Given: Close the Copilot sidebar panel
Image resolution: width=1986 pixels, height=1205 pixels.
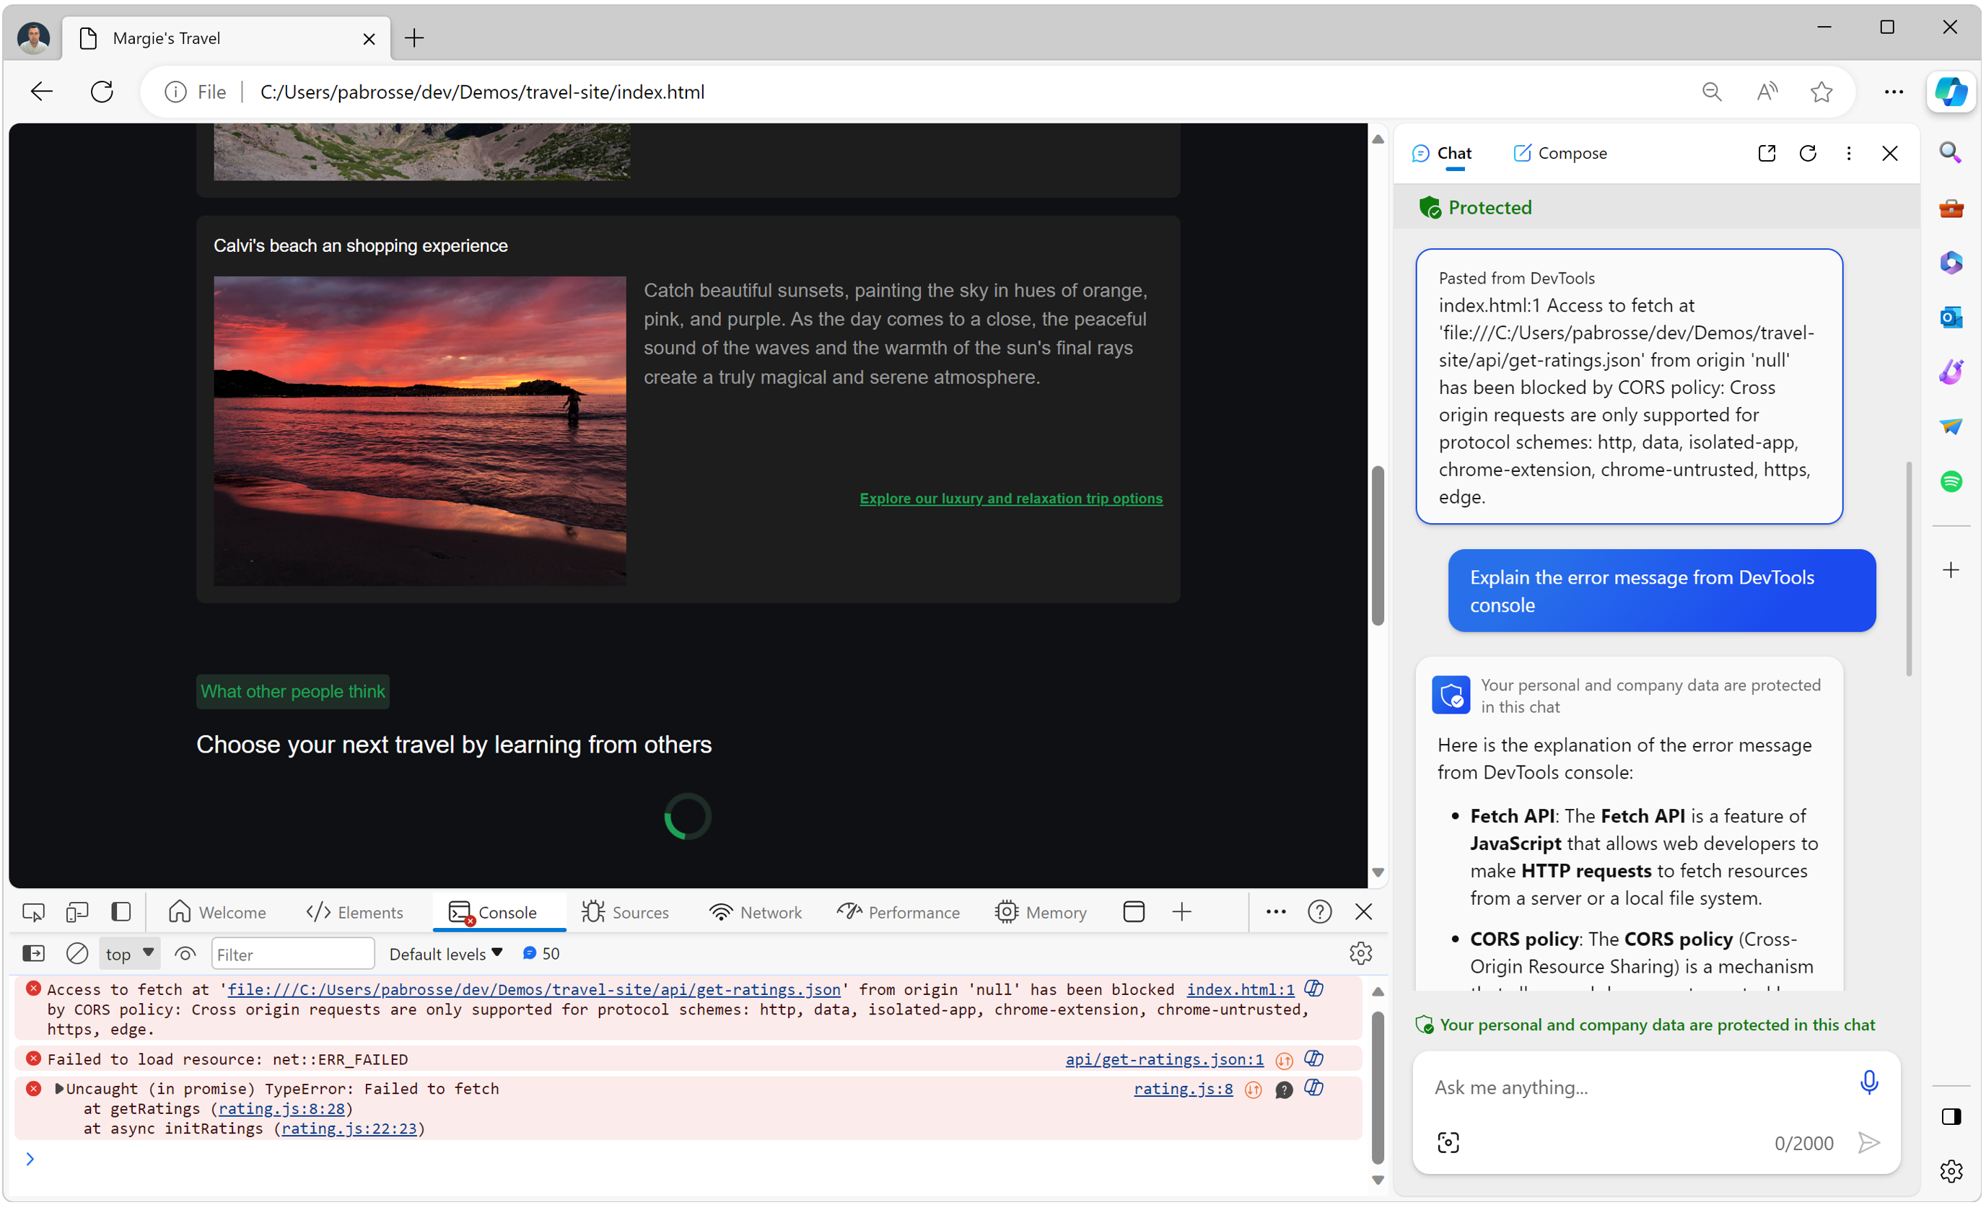Looking at the screenshot, I should [x=1889, y=152].
